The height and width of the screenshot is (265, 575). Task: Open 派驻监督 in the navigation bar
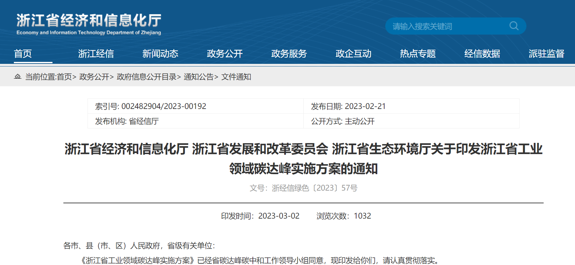[x=546, y=54]
